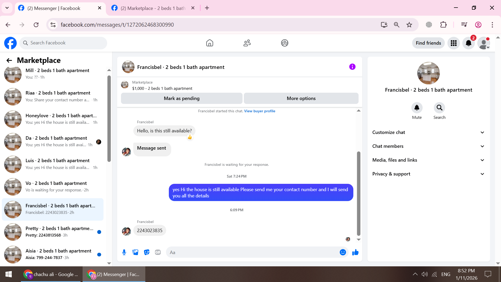Close the Marketplace browser tab
Viewport: 501px width, 282px height.
pyautogui.click(x=193, y=8)
